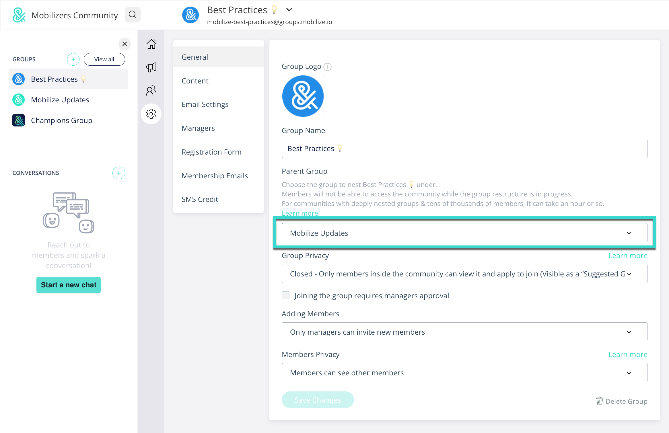
Task: Click Learn more under Parent Group
Action: (300, 213)
